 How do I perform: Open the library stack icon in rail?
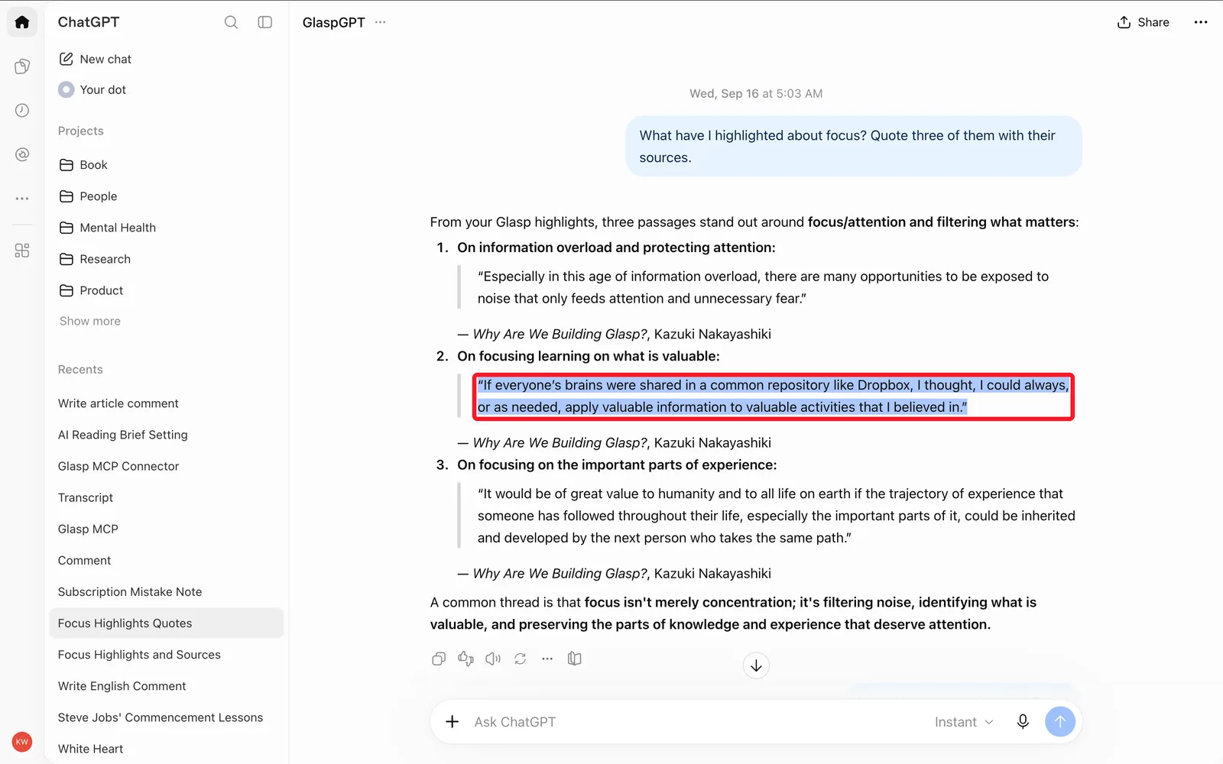(22, 66)
